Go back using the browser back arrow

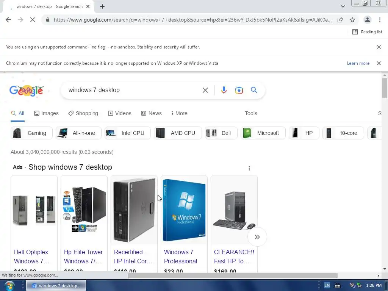click(x=8, y=20)
